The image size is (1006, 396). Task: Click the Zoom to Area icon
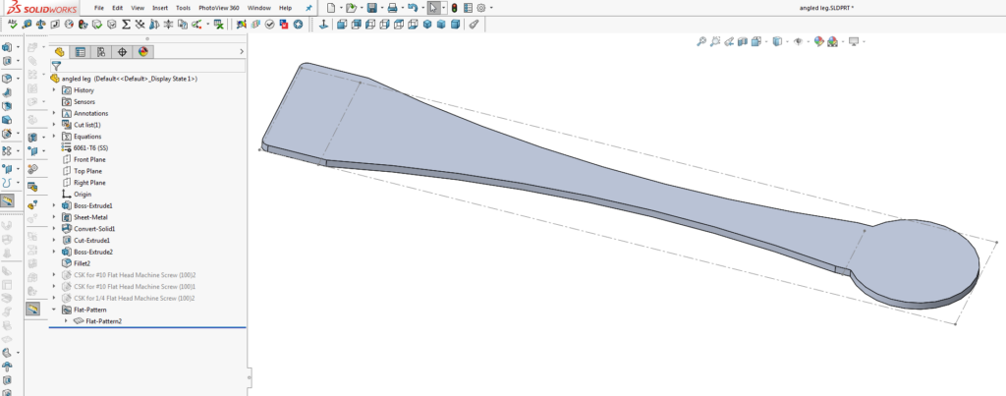click(x=715, y=41)
